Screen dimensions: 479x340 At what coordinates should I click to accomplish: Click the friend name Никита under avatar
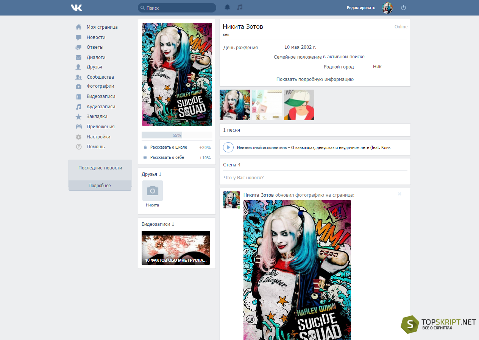point(152,205)
